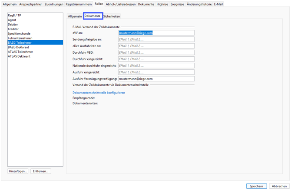Select the ATLAS Deklarant role
This screenshot has height=190, width=291.
(19, 56)
